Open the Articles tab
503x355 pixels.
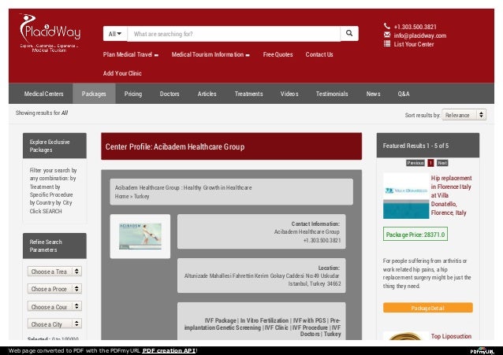pyautogui.click(x=207, y=94)
